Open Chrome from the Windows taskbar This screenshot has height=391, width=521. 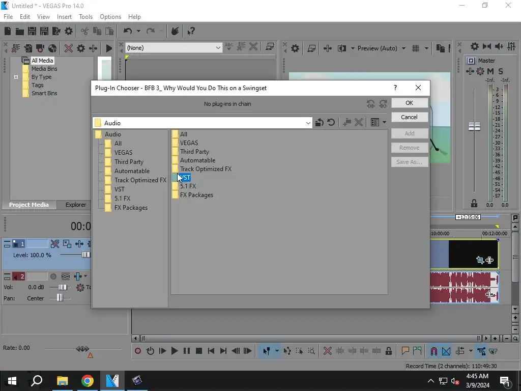[x=88, y=381]
